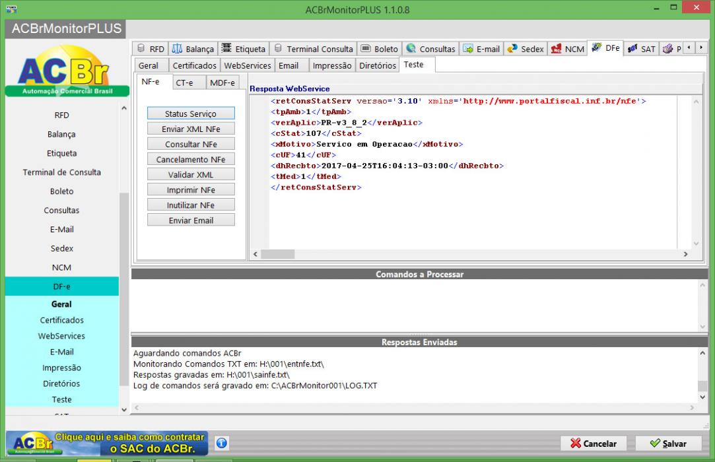This screenshot has width=715, height=462.
Task: Open the Terminal Consulta icon tab
Action: pos(314,49)
